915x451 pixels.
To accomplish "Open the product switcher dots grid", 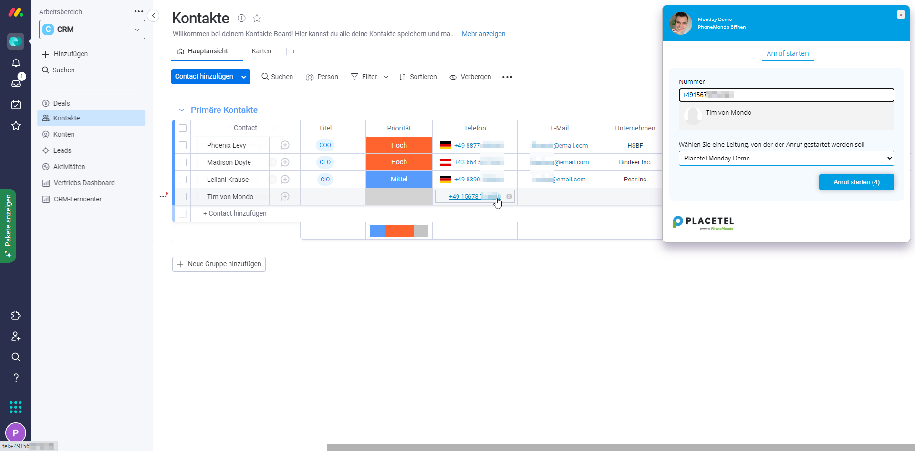I will (16, 407).
